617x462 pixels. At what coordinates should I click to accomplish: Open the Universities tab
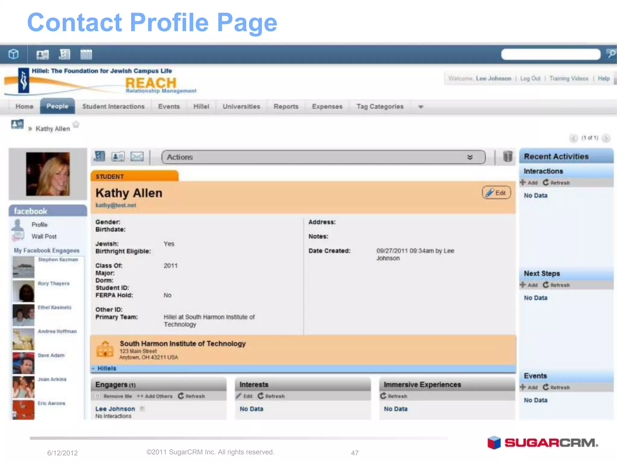tap(241, 106)
